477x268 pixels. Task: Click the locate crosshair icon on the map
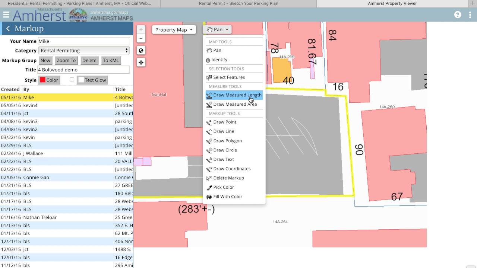141,62
